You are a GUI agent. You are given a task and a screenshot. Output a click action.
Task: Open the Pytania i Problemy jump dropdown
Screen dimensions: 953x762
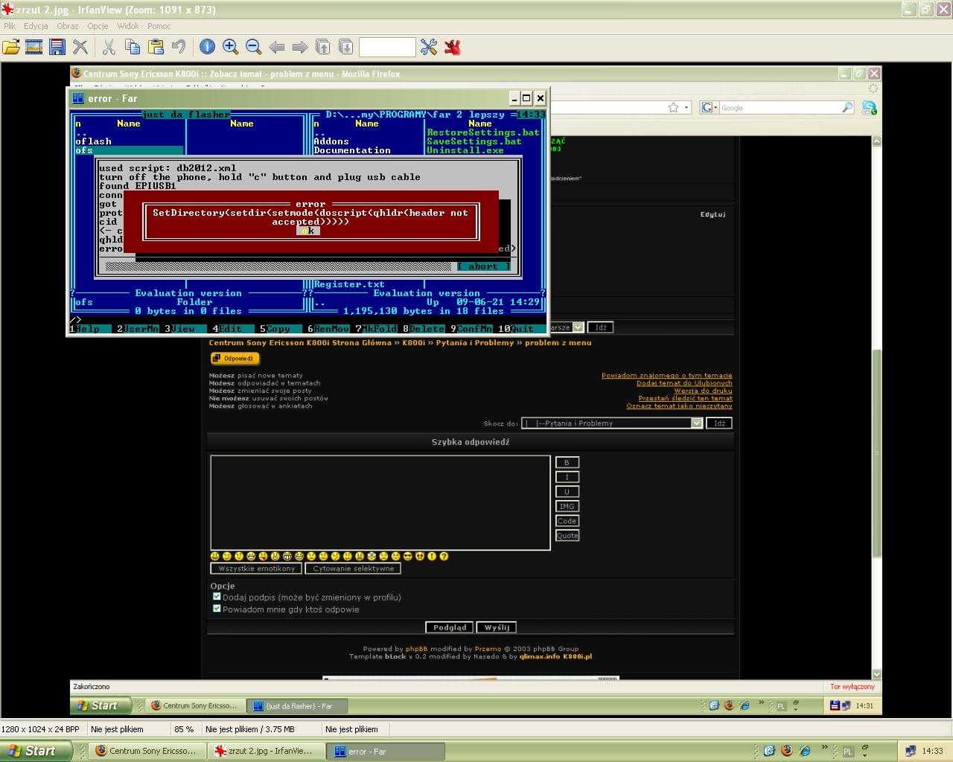[x=612, y=423]
